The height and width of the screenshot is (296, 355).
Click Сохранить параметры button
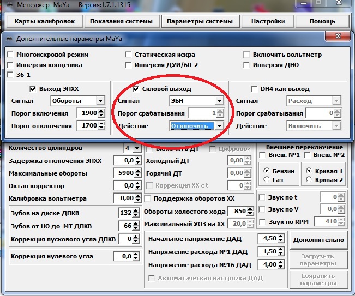318,280
